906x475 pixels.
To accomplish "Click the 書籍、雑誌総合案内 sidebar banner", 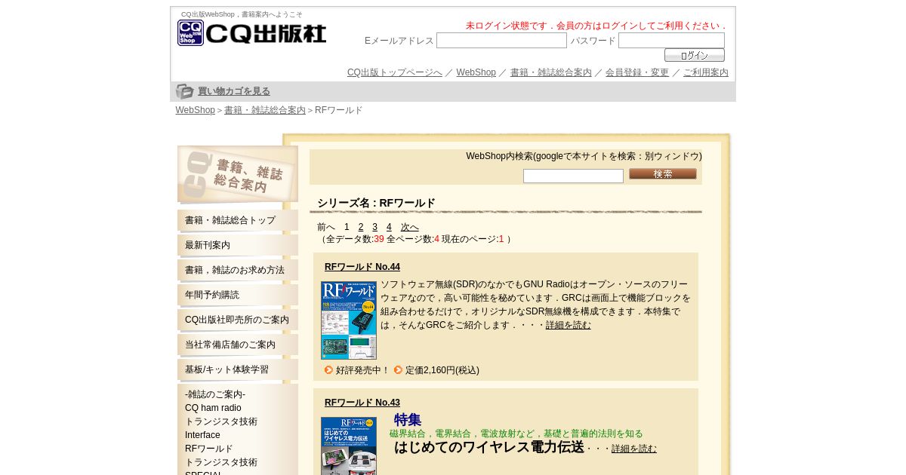I will [x=238, y=174].
